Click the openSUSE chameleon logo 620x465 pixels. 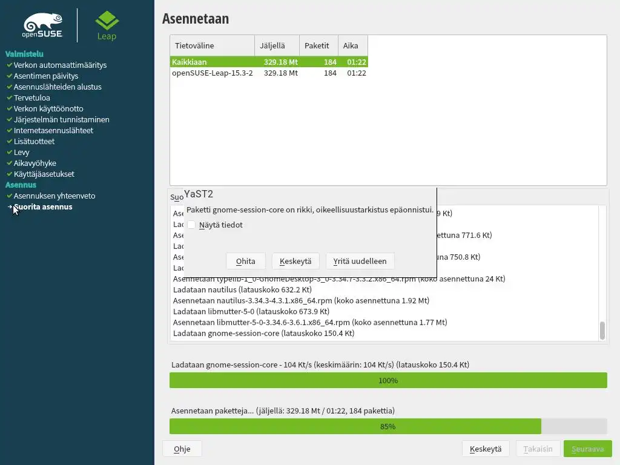(x=42, y=25)
